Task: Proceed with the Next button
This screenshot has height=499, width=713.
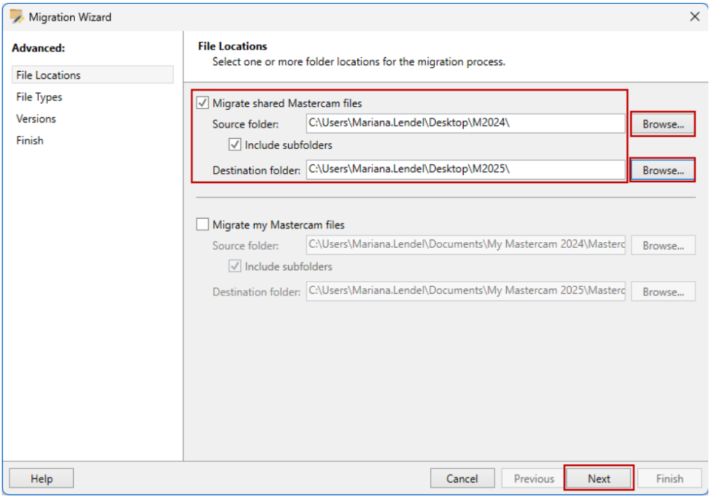Action: [599, 479]
